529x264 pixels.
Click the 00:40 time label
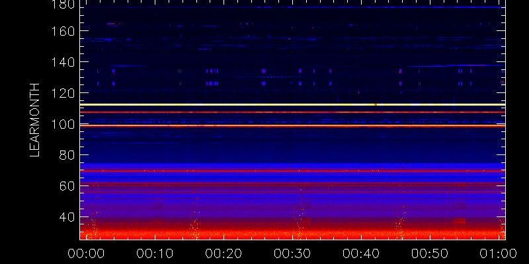361,253
